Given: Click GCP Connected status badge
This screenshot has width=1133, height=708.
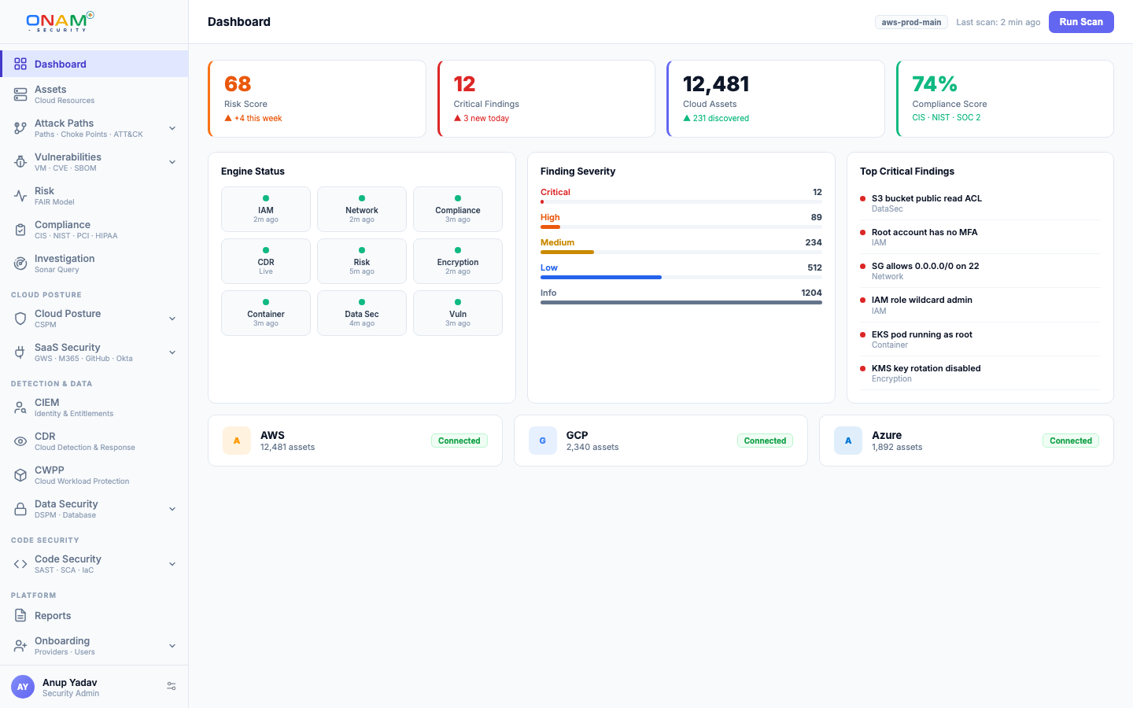Looking at the screenshot, I should [x=765, y=441].
